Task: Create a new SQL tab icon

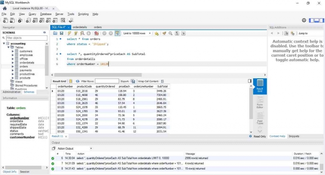Action: pyautogui.click(x=5, y=20)
